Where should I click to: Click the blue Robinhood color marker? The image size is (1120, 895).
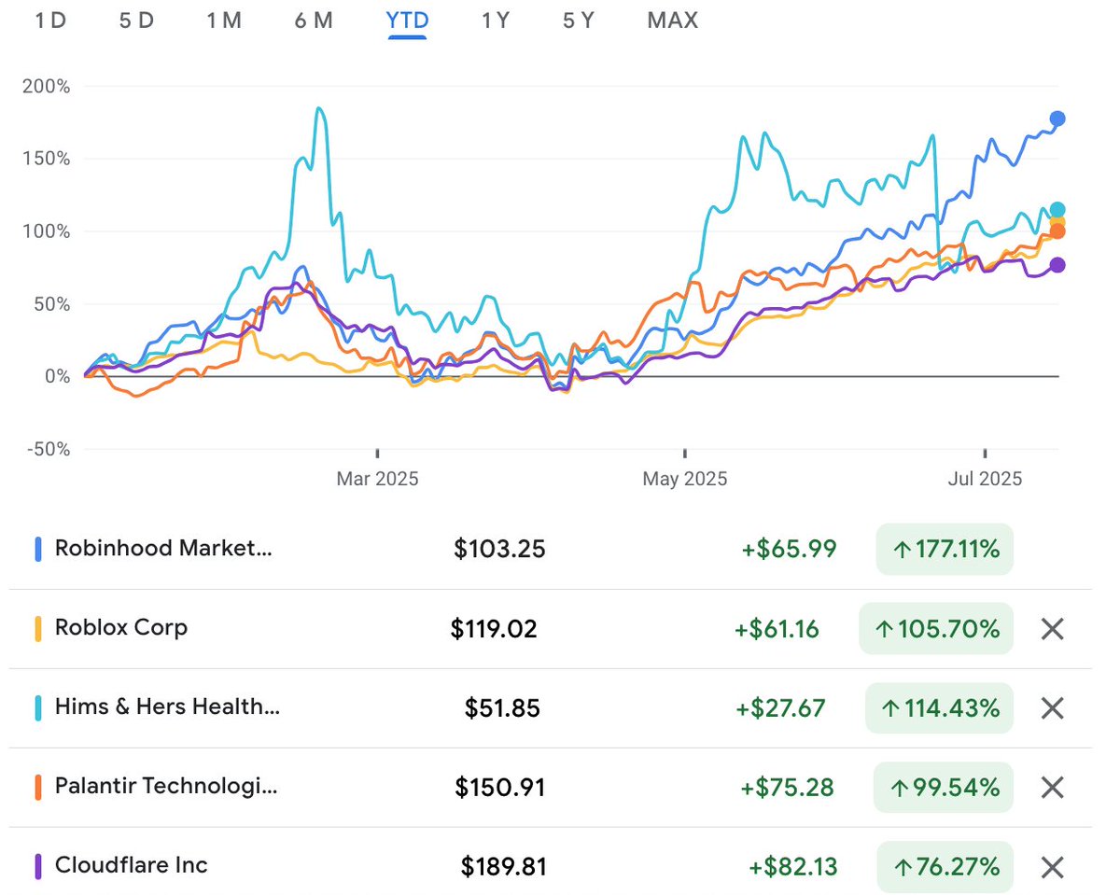38,549
